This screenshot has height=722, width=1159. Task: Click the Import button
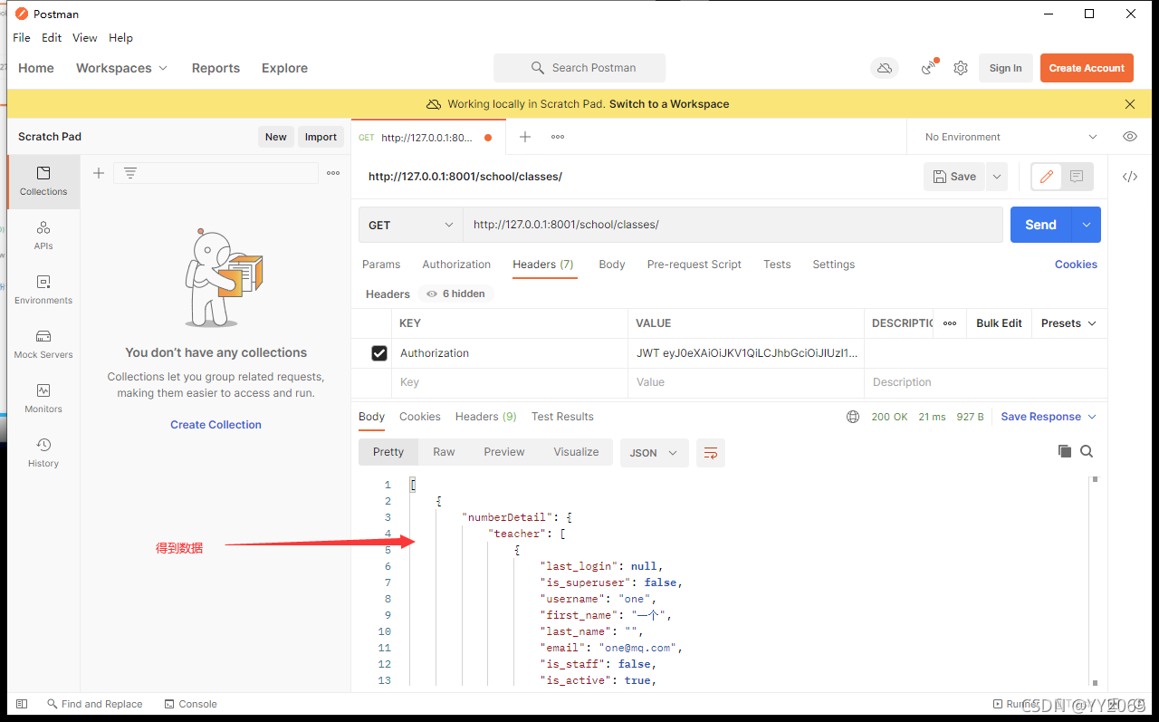point(321,137)
